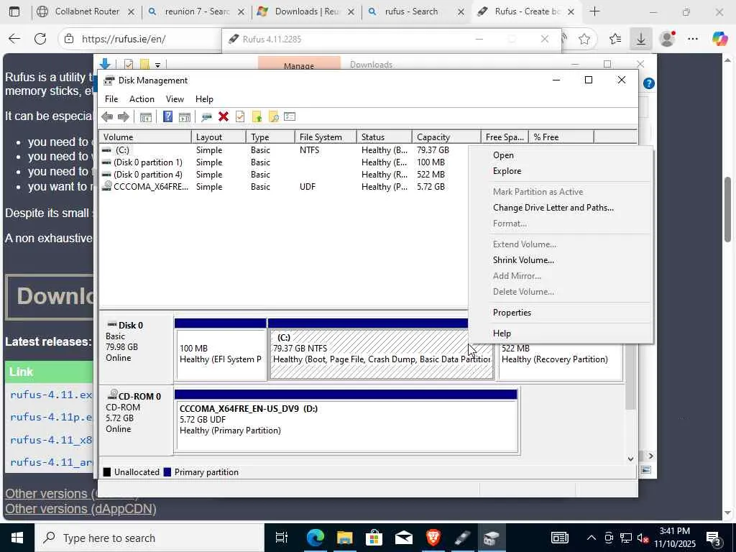The image size is (736, 552).
Task: Click the settings list view toolbar icon
Action: (290, 117)
